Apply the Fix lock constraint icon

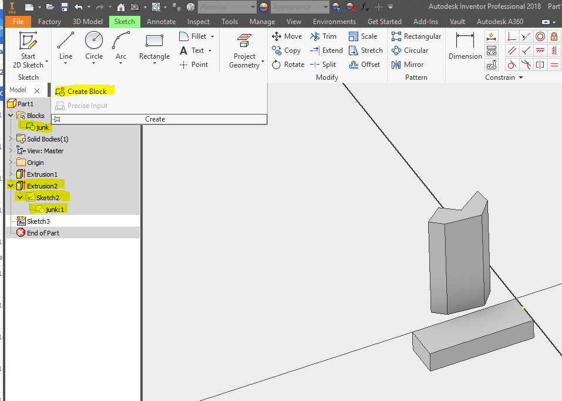click(x=554, y=36)
